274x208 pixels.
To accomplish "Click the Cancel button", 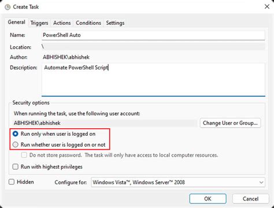I will (x=250, y=199).
